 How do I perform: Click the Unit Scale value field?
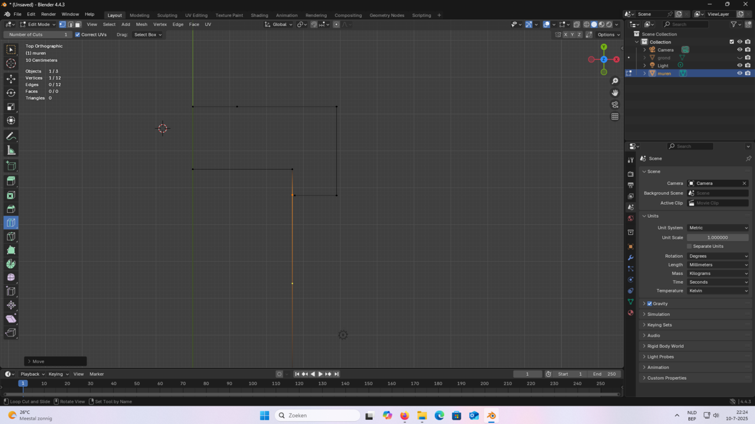pyautogui.click(x=717, y=238)
